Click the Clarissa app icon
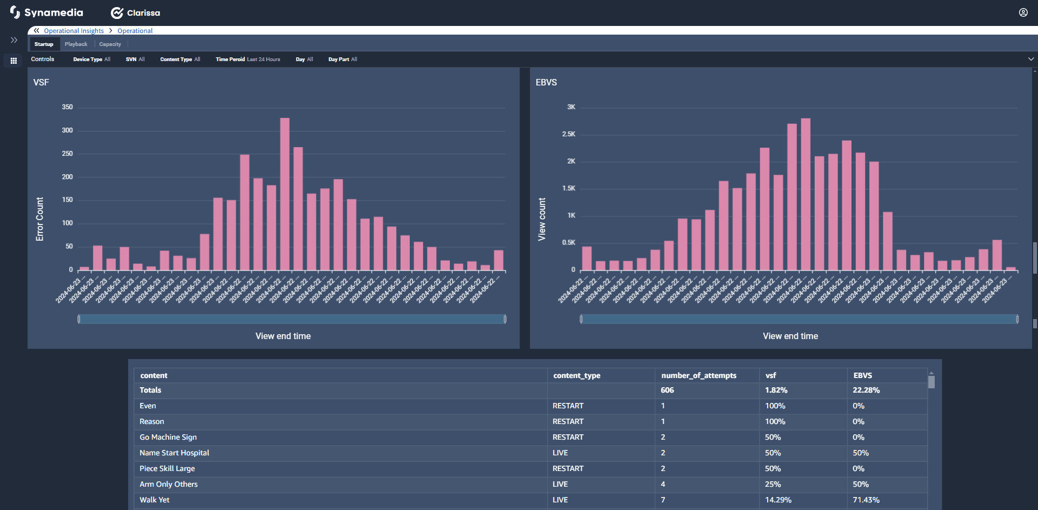 [117, 13]
